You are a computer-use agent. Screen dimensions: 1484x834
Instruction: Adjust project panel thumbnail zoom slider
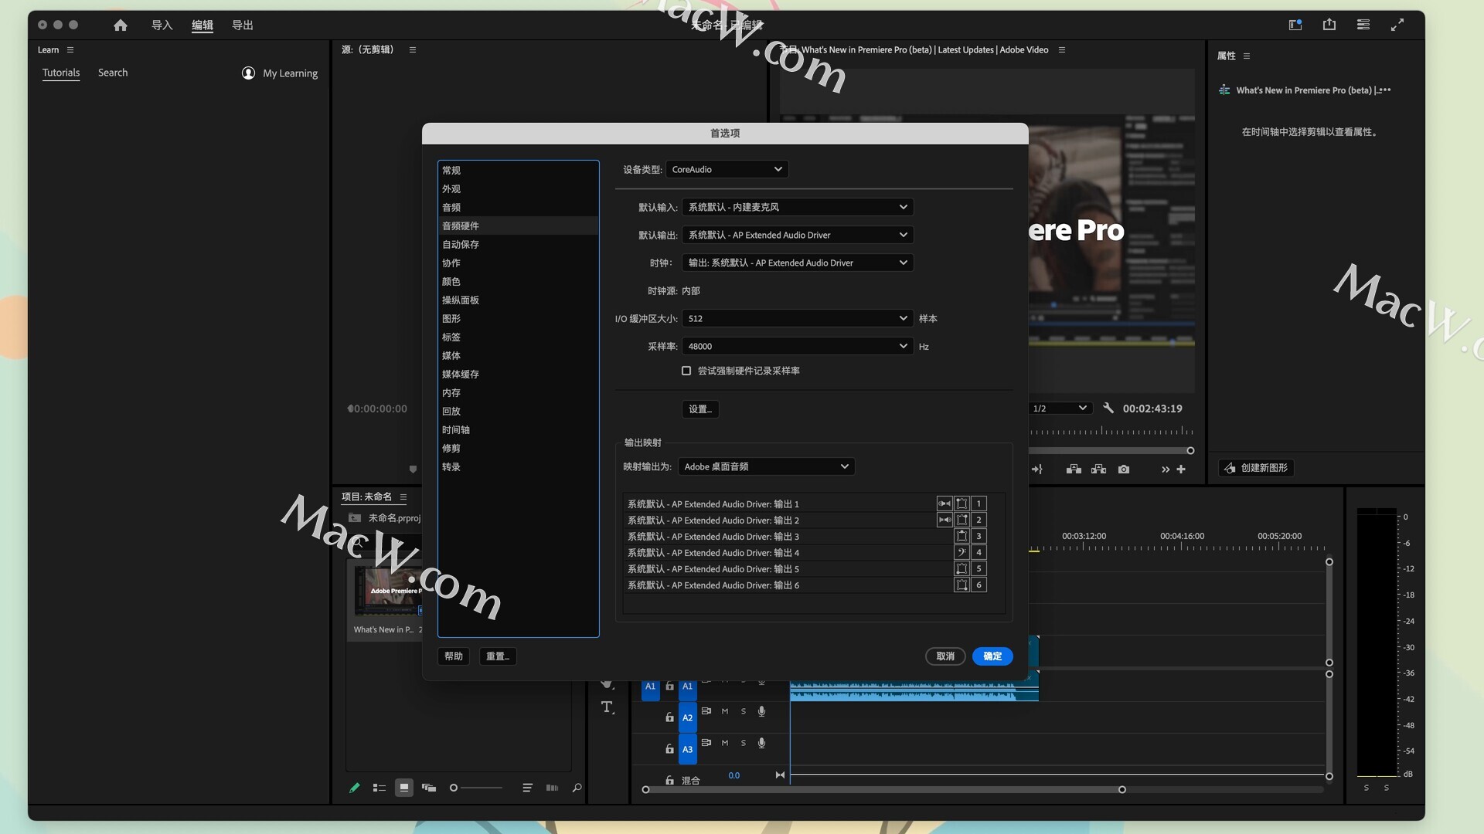(x=476, y=788)
